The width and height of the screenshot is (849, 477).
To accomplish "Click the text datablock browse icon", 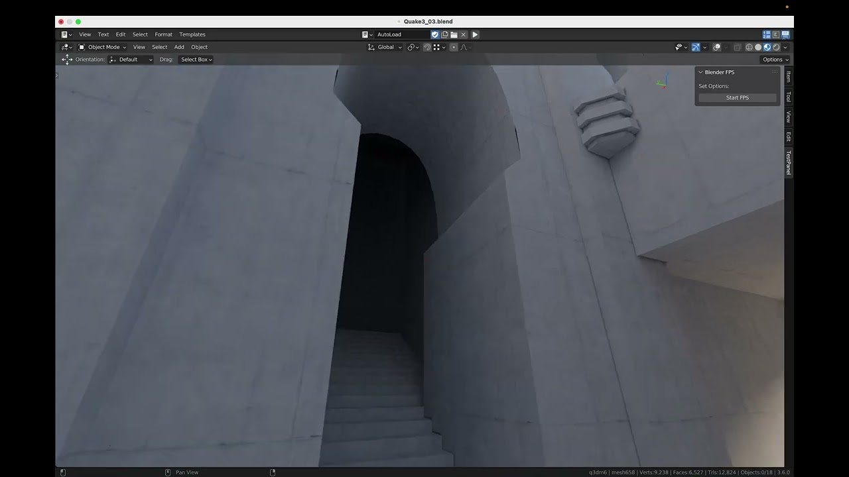I will click(x=367, y=34).
